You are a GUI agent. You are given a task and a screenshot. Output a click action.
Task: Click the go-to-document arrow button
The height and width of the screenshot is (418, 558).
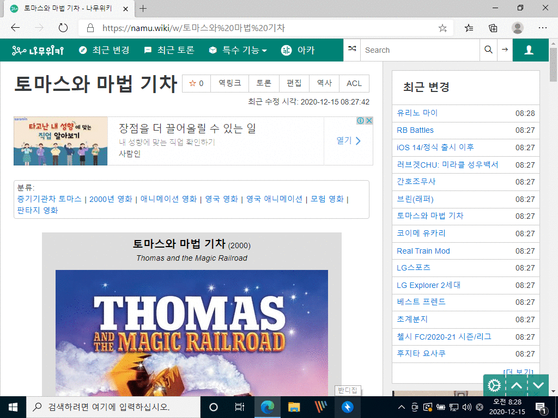[x=505, y=50]
